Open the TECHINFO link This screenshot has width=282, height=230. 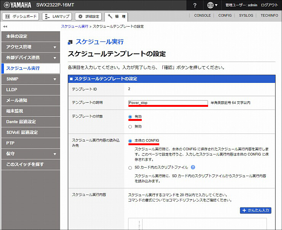pyautogui.click(x=269, y=16)
